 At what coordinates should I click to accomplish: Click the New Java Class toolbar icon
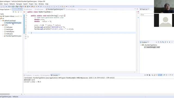click(28, 7)
